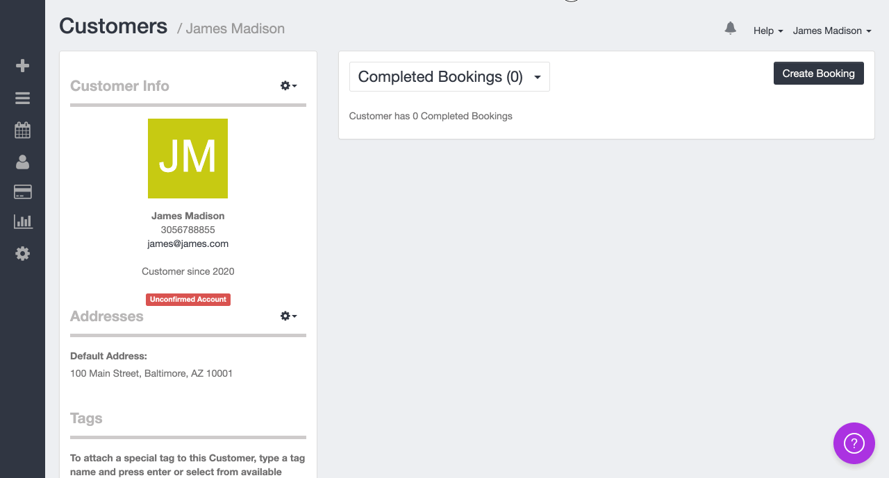Open the Help menu
The image size is (889, 478).
pyautogui.click(x=768, y=31)
